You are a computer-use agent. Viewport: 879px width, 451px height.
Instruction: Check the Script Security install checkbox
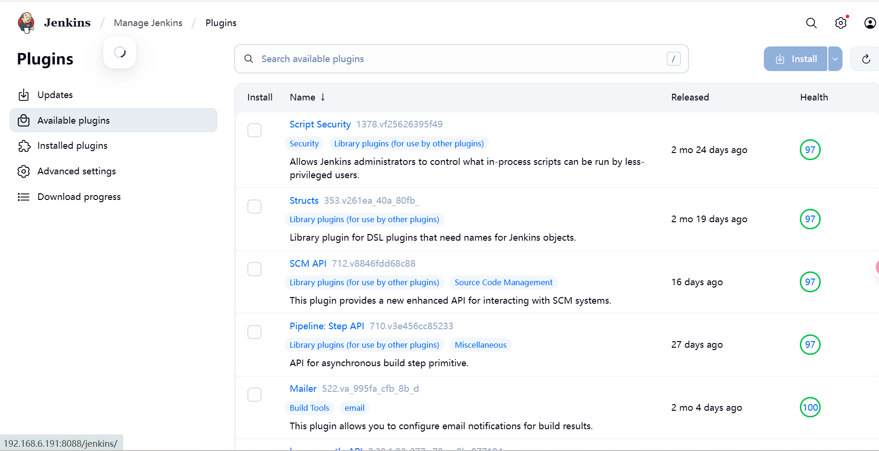(254, 130)
